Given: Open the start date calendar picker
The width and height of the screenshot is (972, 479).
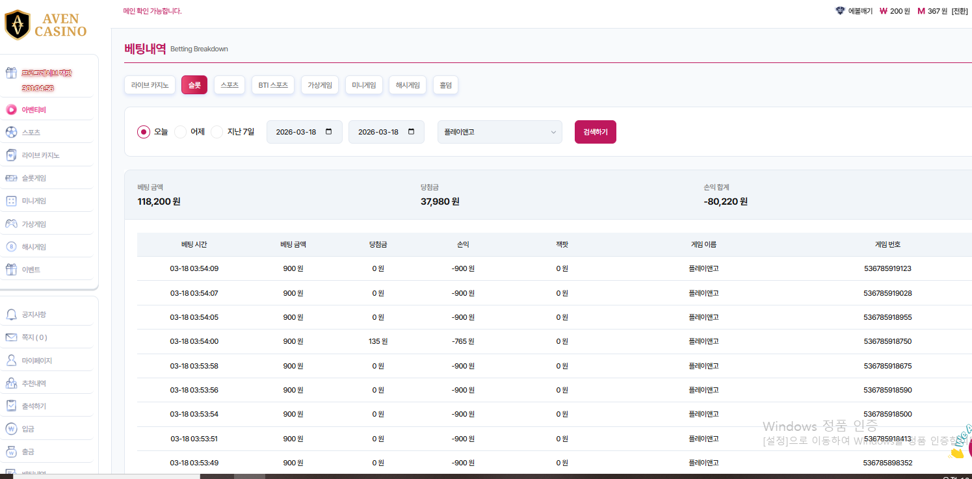Looking at the screenshot, I should pyautogui.click(x=329, y=132).
